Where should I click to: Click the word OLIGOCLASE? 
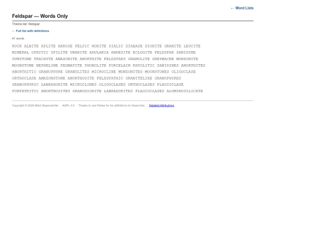[184, 72]
